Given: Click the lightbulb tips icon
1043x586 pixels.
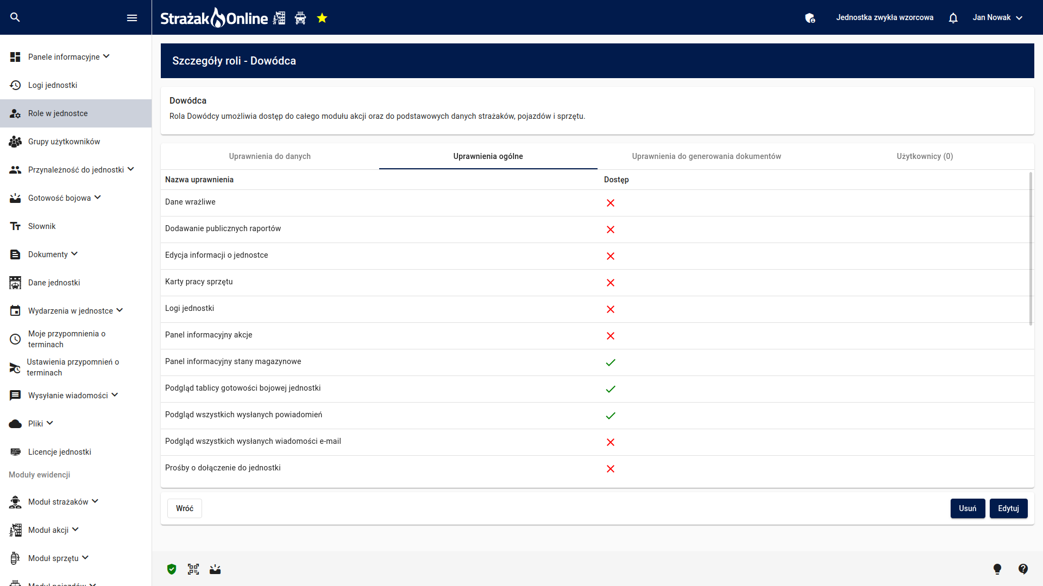Looking at the screenshot, I should [x=997, y=569].
